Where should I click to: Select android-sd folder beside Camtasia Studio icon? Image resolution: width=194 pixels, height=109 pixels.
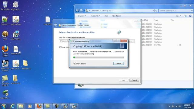(16, 80)
